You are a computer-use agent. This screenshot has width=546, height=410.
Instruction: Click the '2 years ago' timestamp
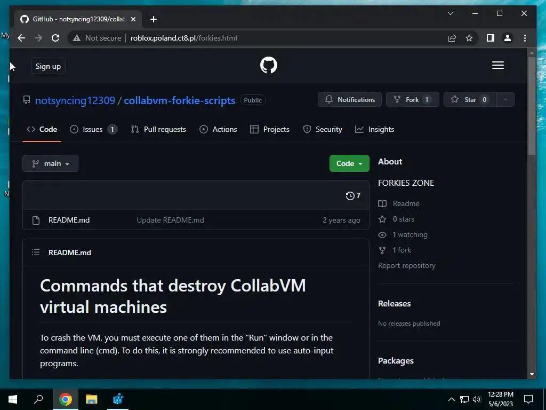pos(341,220)
